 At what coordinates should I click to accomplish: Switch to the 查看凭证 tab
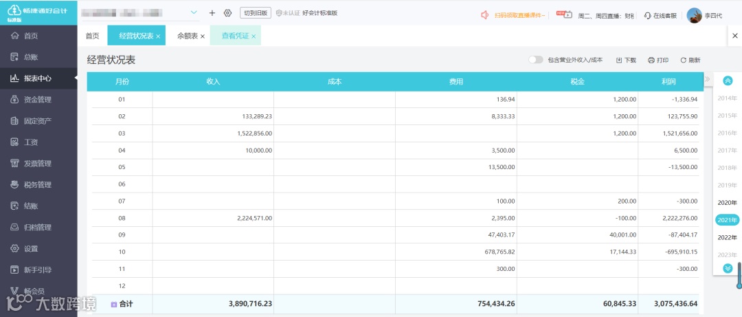pos(235,36)
